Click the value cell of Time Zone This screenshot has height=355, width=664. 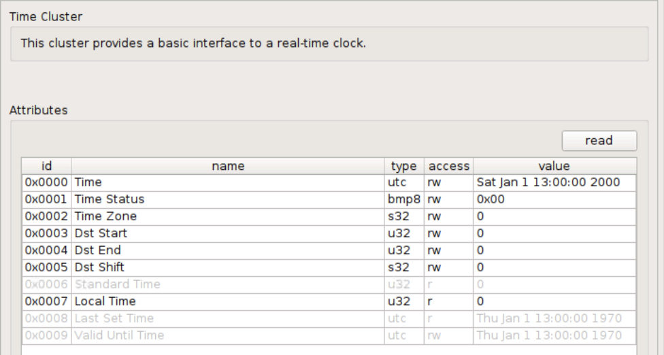[554, 216]
